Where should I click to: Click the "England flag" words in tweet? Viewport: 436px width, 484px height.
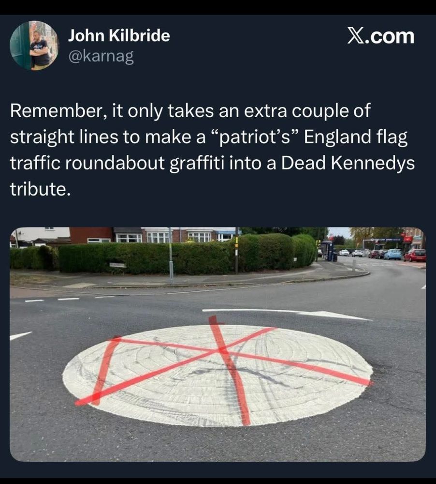356,137
